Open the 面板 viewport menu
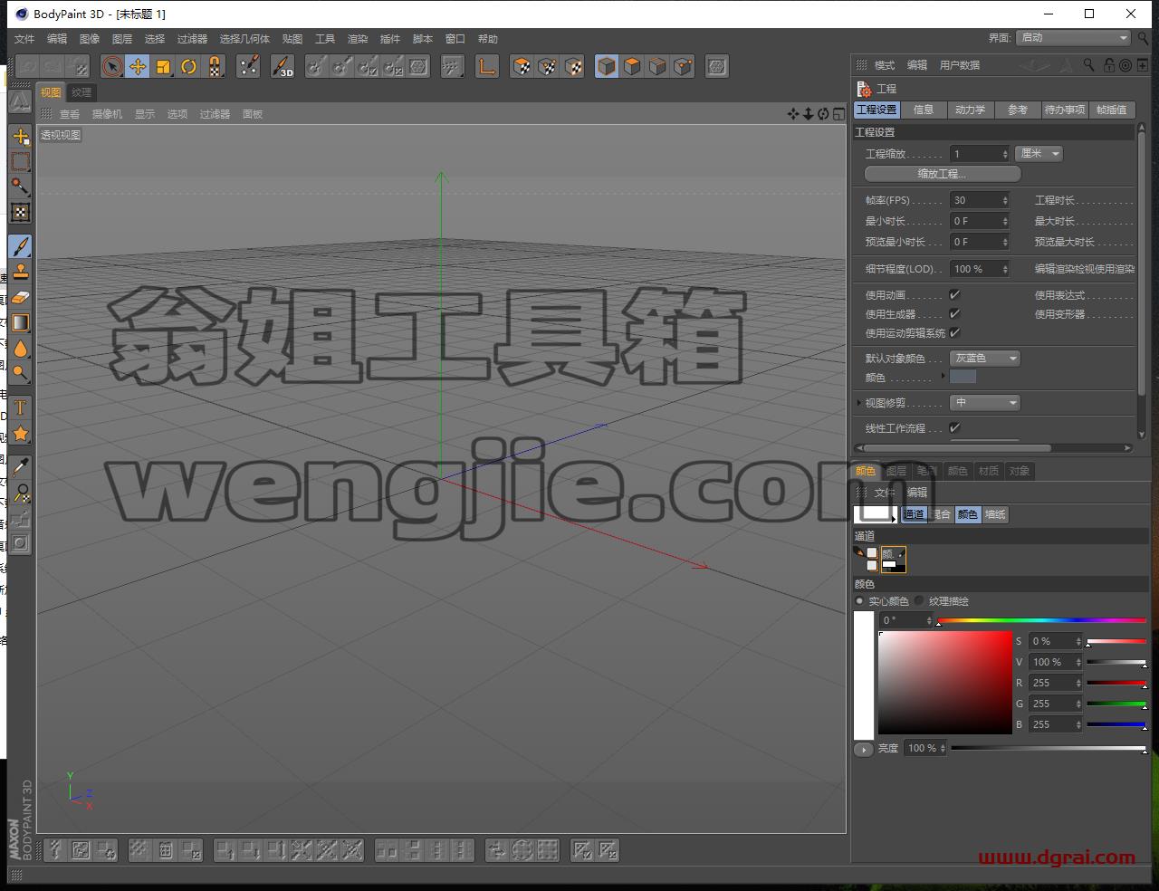This screenshot has width=1159, height=891. (x=253, y=114)
